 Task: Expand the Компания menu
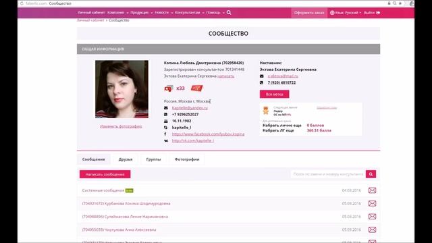118,13
